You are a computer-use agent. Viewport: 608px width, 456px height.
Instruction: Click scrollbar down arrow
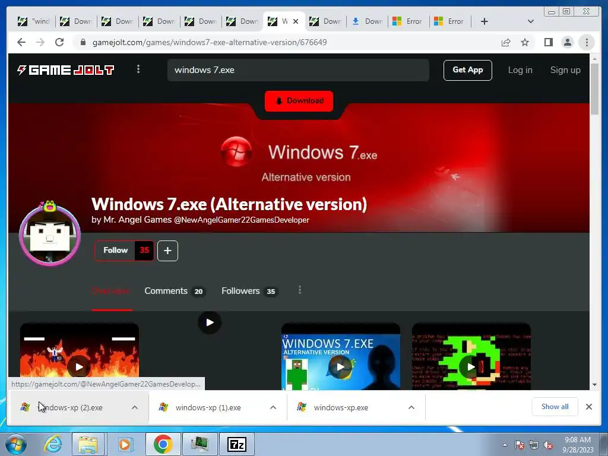pyautogui.click(x=594, y=385)
